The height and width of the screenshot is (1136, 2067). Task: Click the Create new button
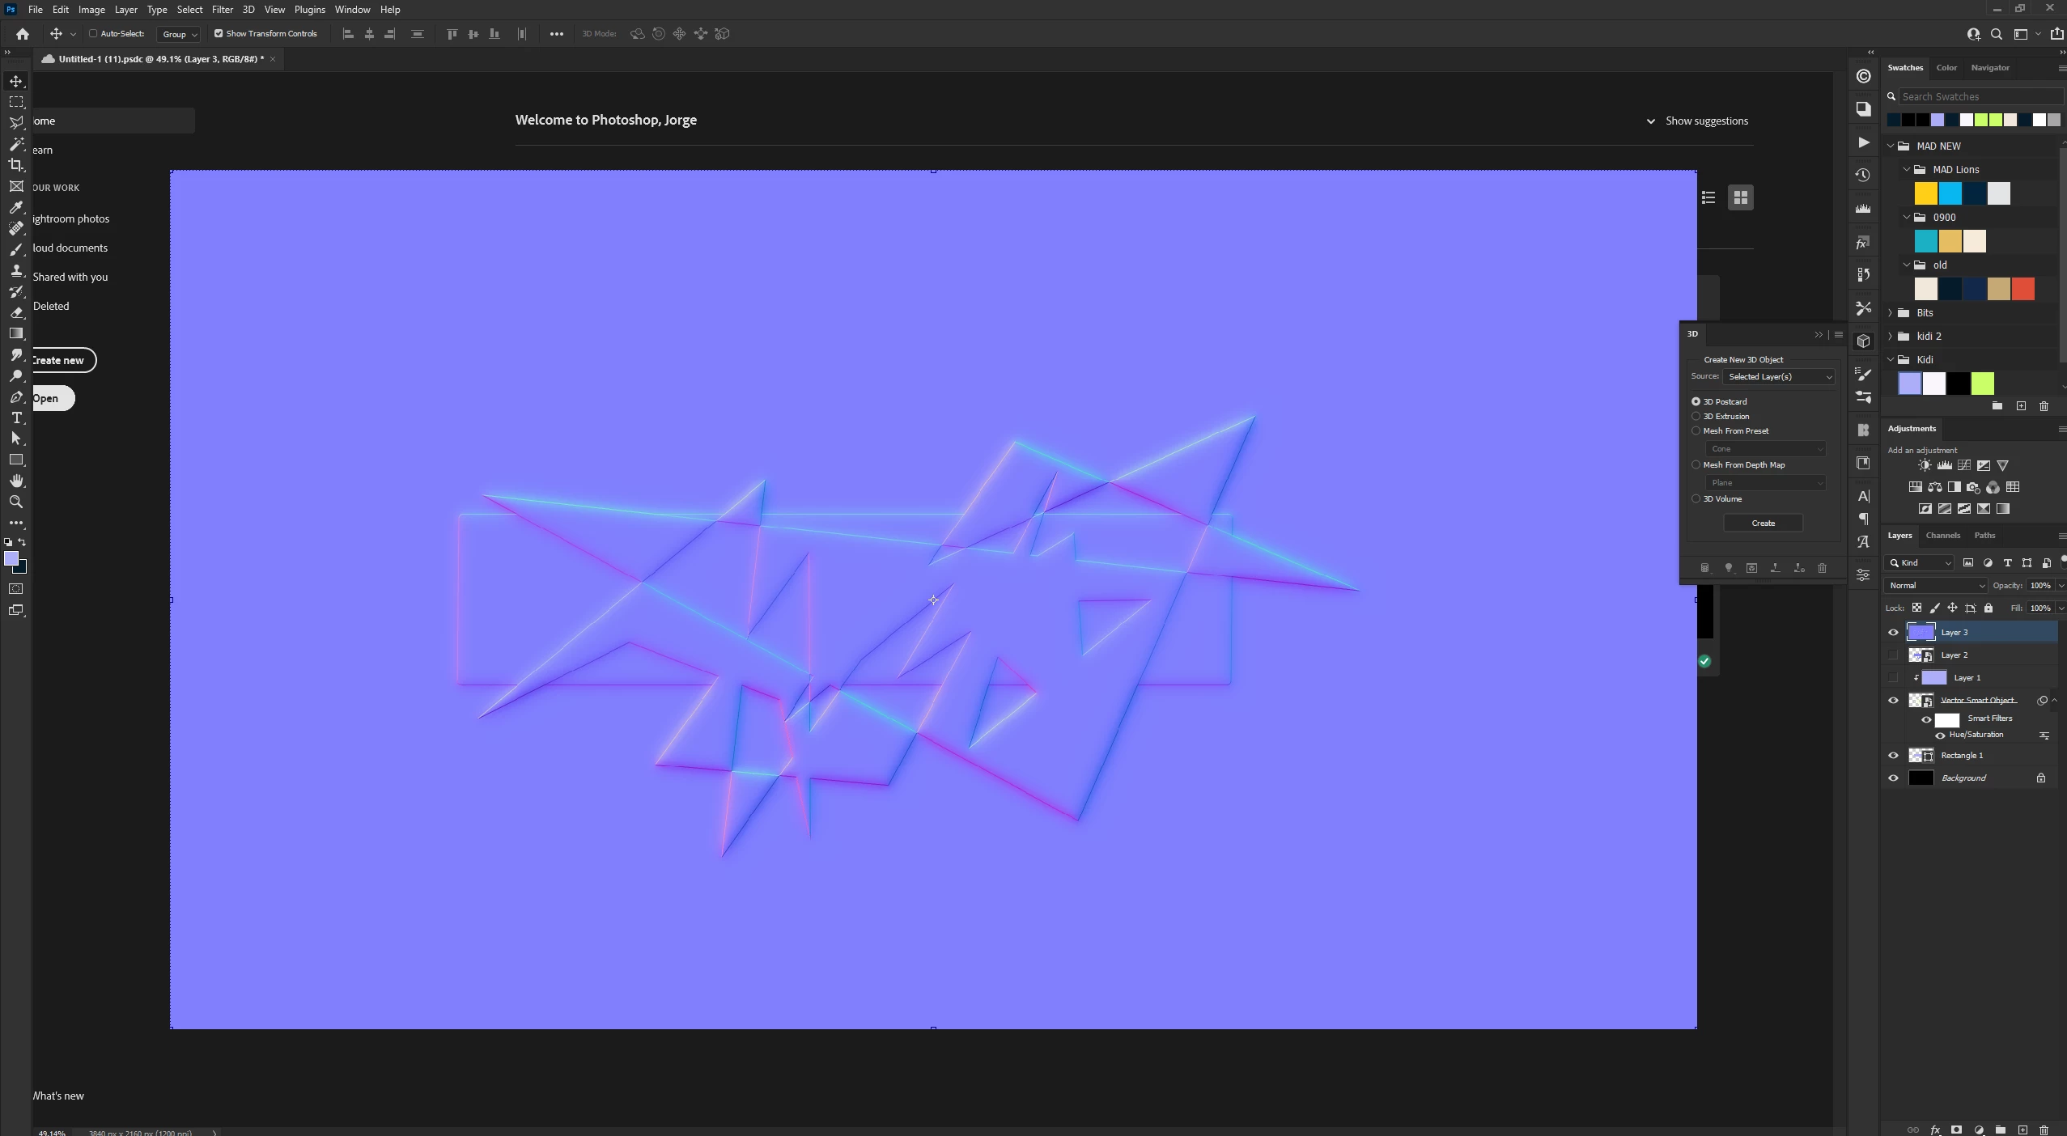click(58, 360)
